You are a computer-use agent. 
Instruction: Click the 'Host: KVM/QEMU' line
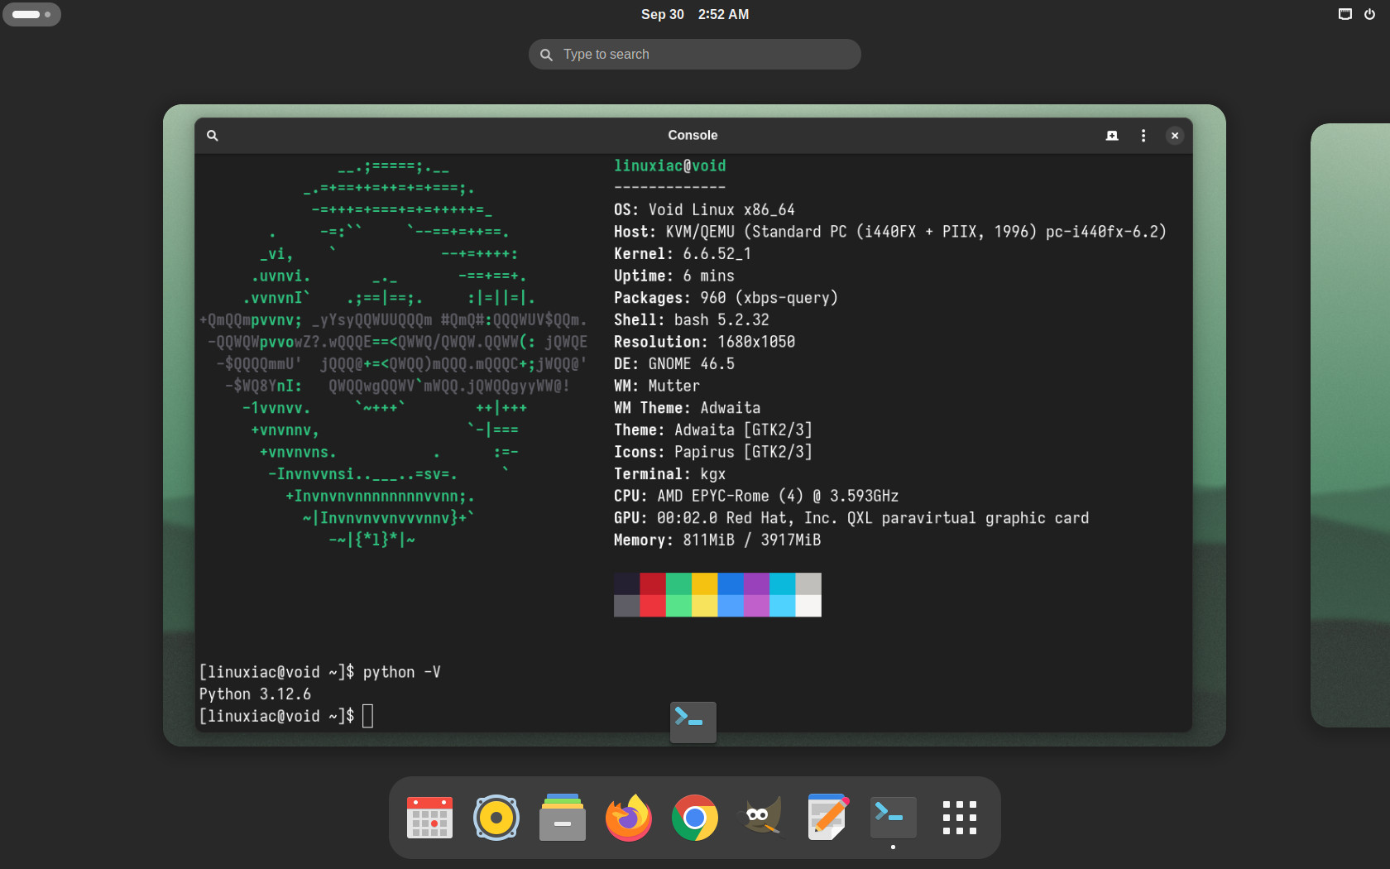[890, 232]
